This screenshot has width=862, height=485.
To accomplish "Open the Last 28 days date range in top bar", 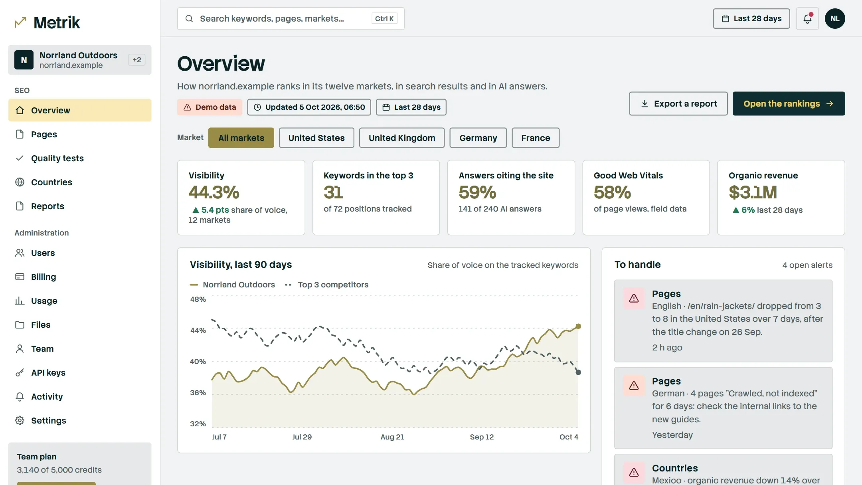I will 751,18.
